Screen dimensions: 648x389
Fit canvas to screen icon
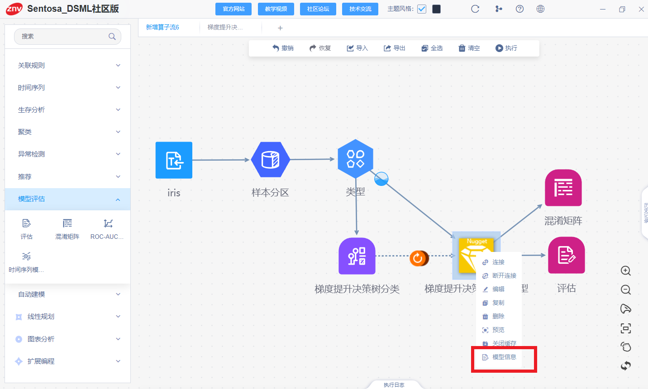626,328
